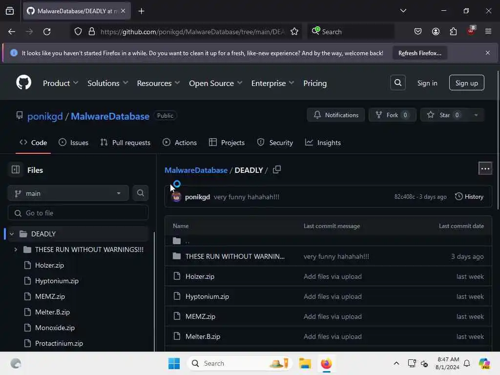Collapse the DEADLY folder in file tree
This screenshot has height=375, width=500.
(12, 234)
